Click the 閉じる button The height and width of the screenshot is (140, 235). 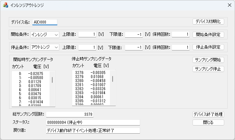(208, 123)
